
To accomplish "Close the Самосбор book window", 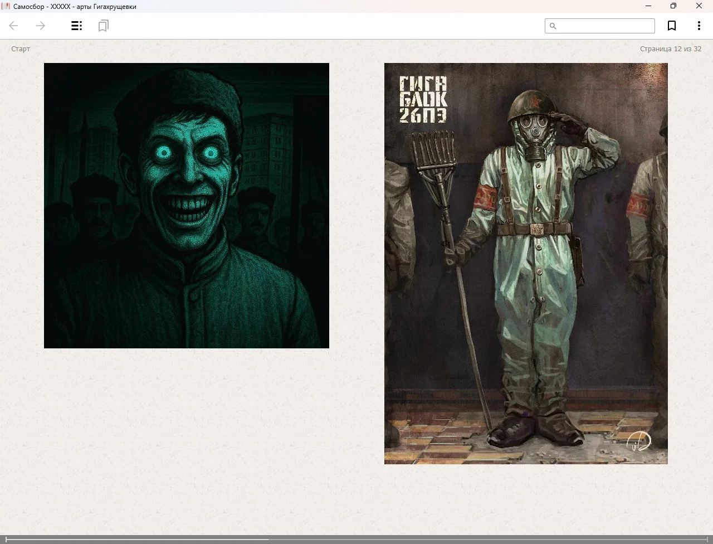I will (699, 6).
